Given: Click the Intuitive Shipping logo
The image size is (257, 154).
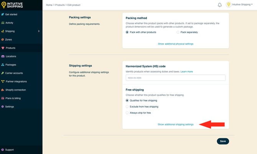Looking at the screenshot, I should 12,5.
